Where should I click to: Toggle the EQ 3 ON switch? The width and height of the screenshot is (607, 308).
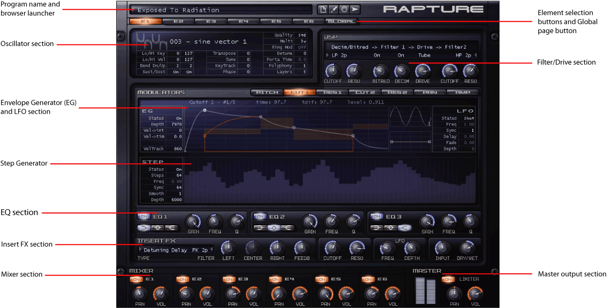pos(377,216)
